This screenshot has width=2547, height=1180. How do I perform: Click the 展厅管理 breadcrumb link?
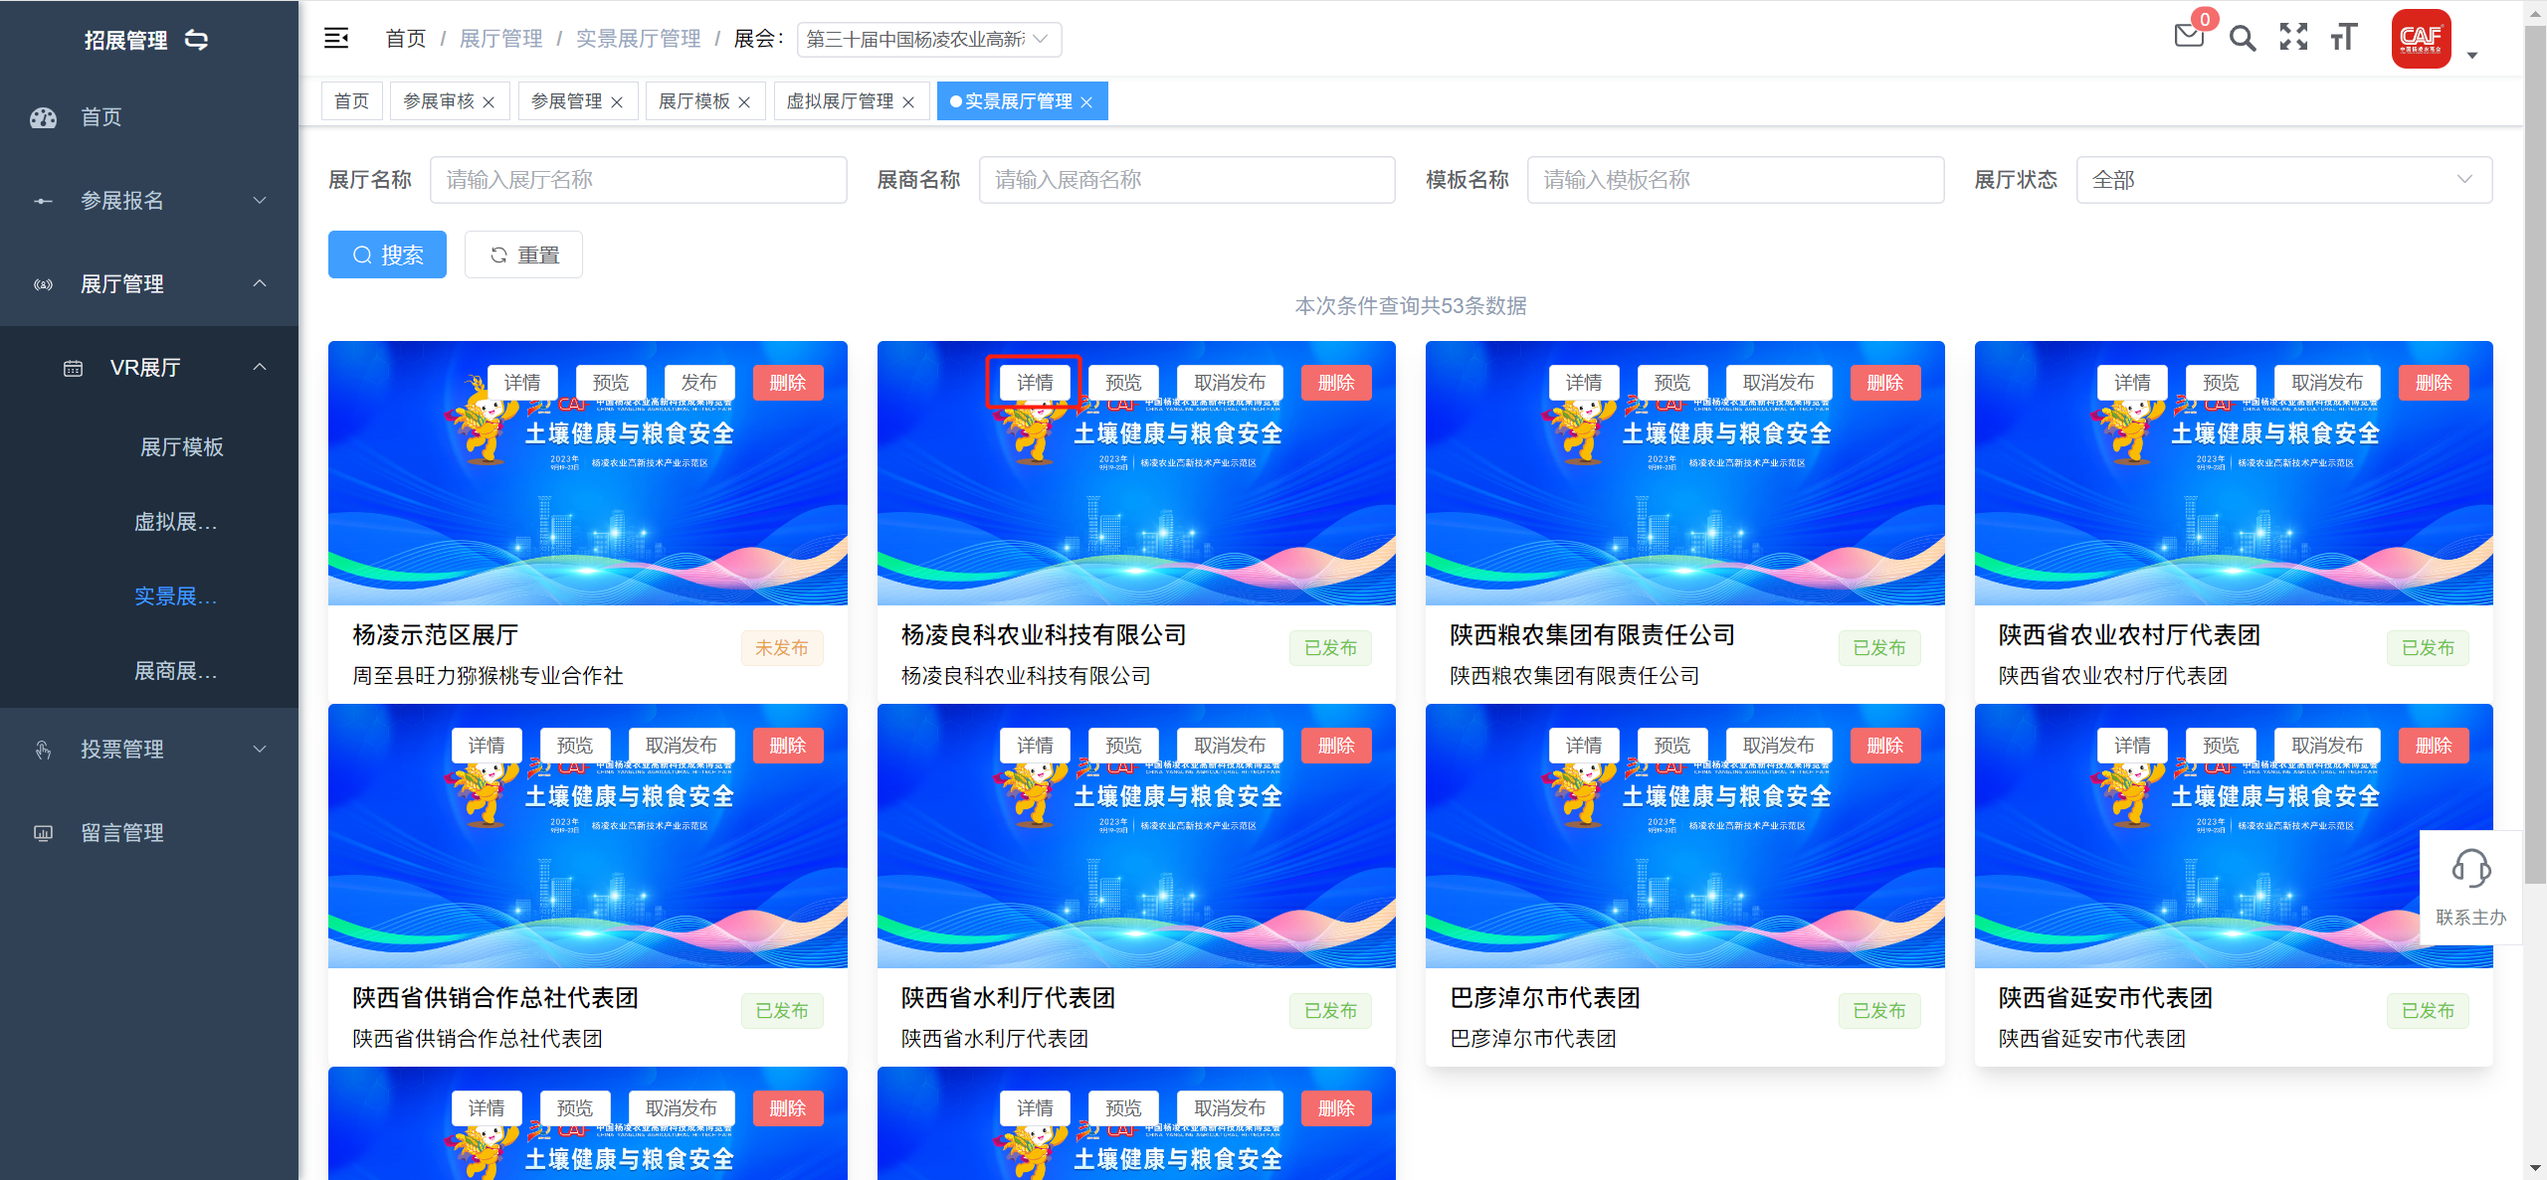coord(500,39)
